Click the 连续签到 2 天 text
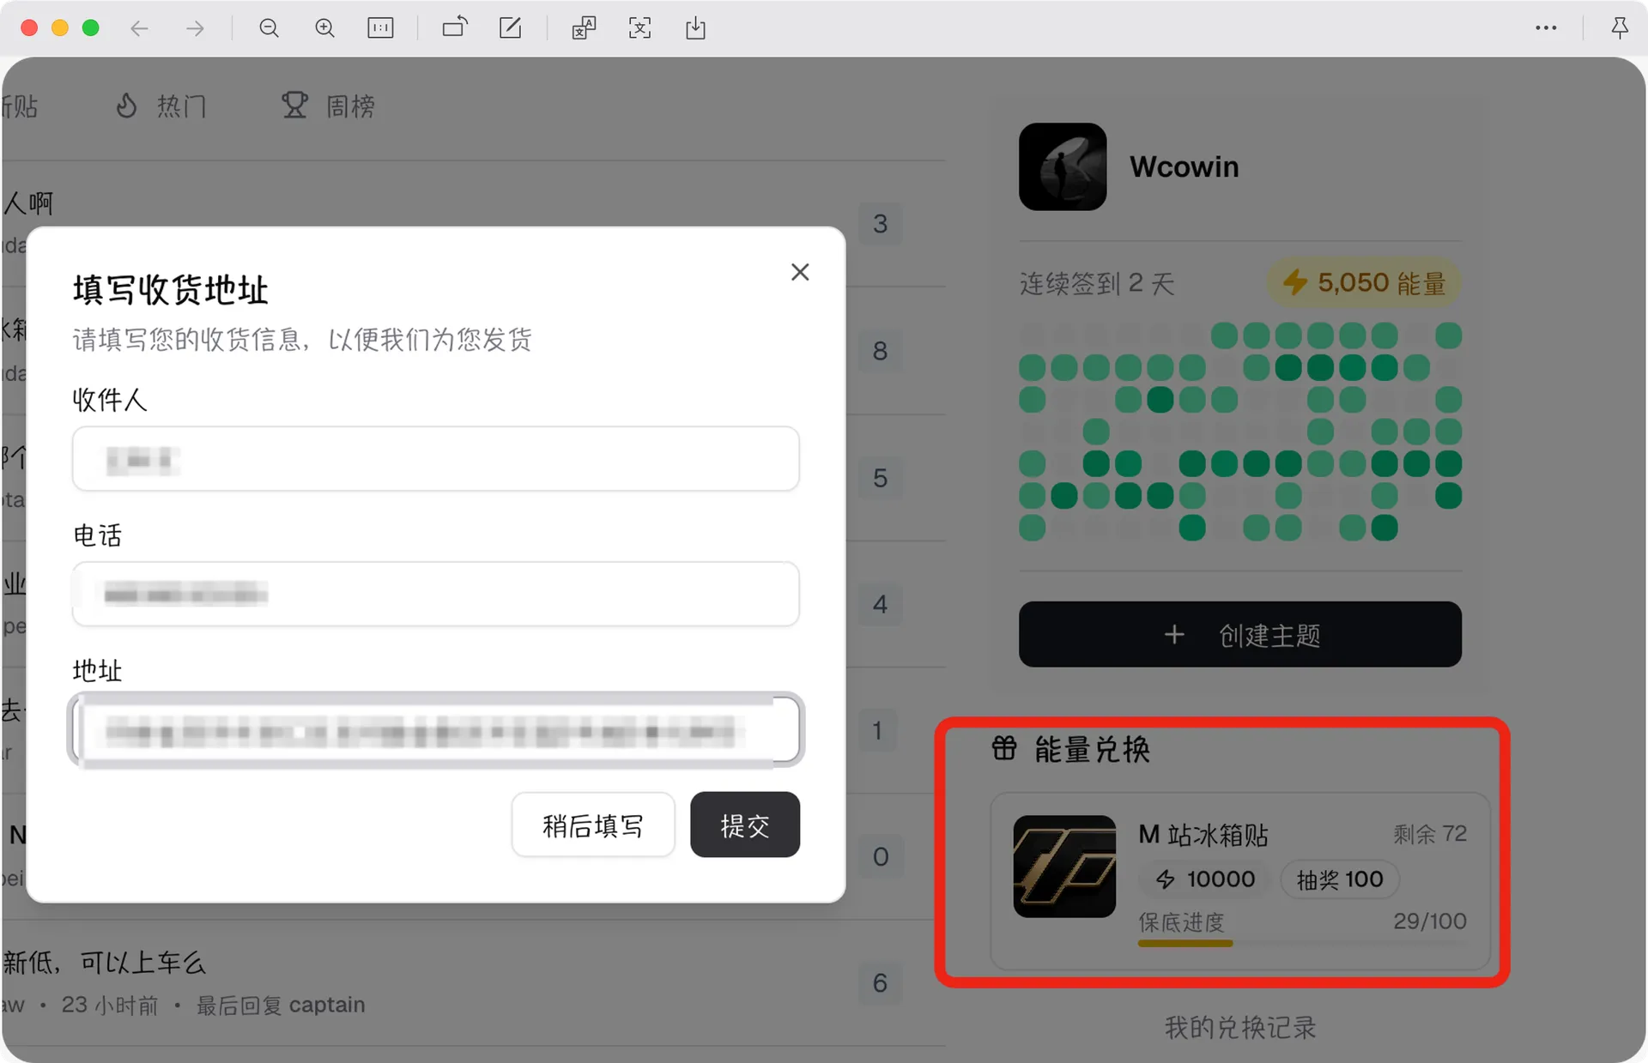 pyautogui.click(x=1097, y=283)
